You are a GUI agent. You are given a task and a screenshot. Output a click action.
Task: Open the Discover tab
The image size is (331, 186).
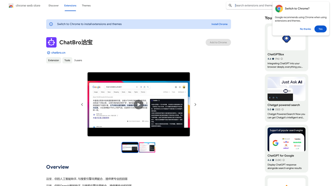pos(53,6)
